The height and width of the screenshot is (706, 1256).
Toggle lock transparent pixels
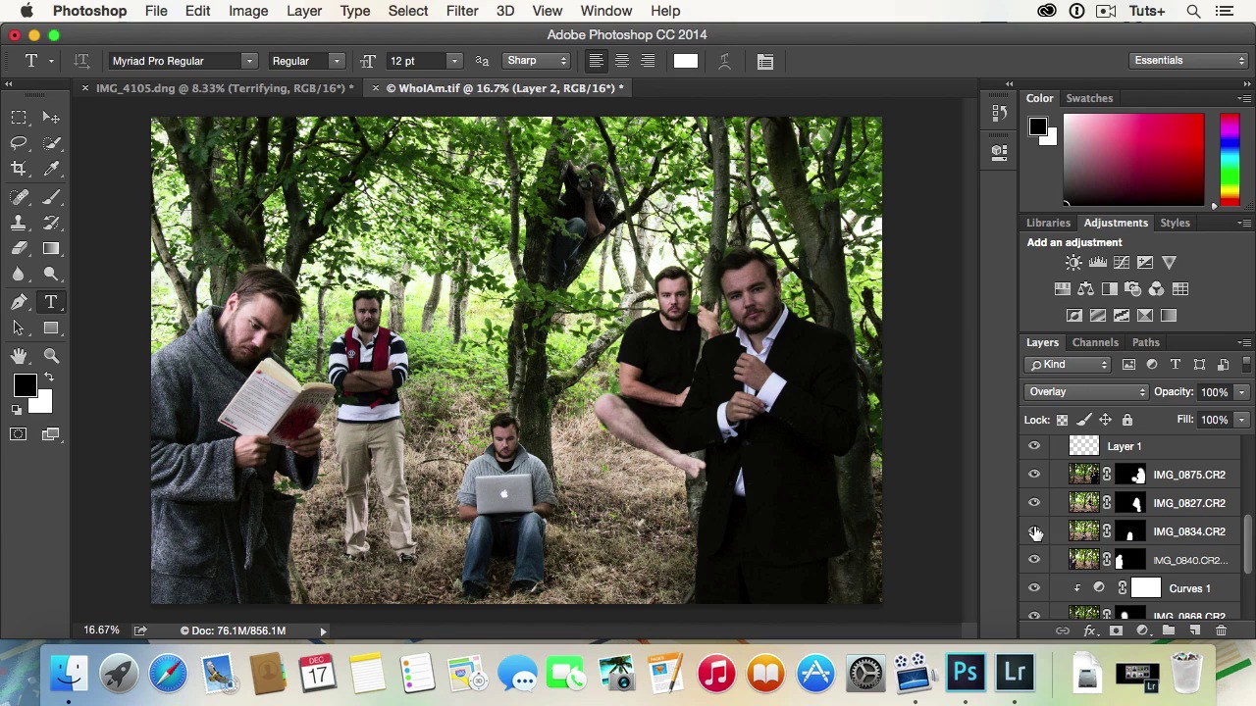pyautogui.click(x=1062, y=420)
